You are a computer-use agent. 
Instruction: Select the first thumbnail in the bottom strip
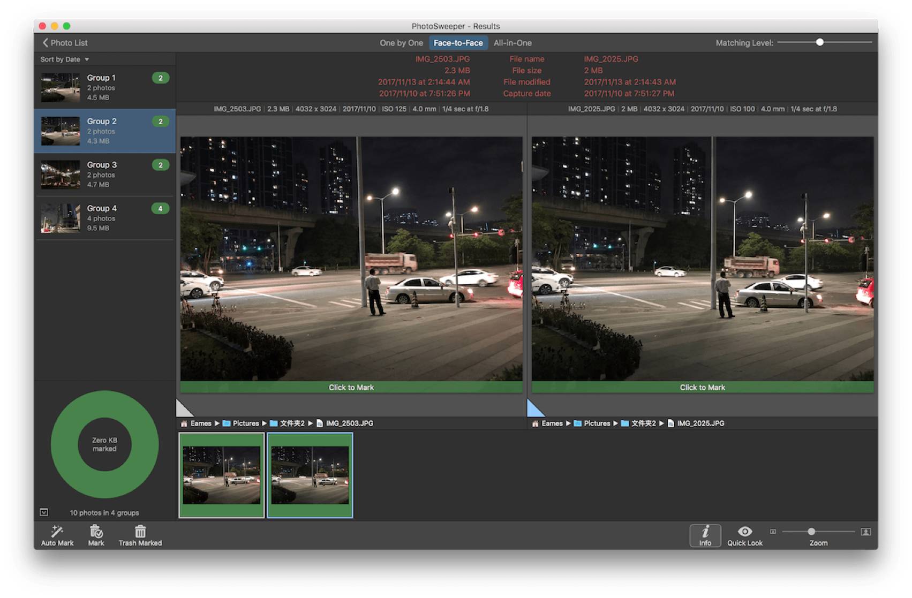click(222, 475)
